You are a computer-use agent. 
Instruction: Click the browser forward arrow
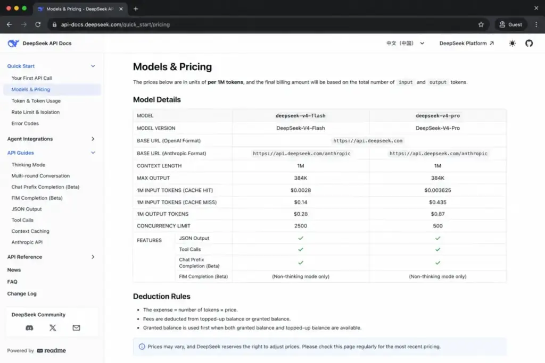point(23,24)
